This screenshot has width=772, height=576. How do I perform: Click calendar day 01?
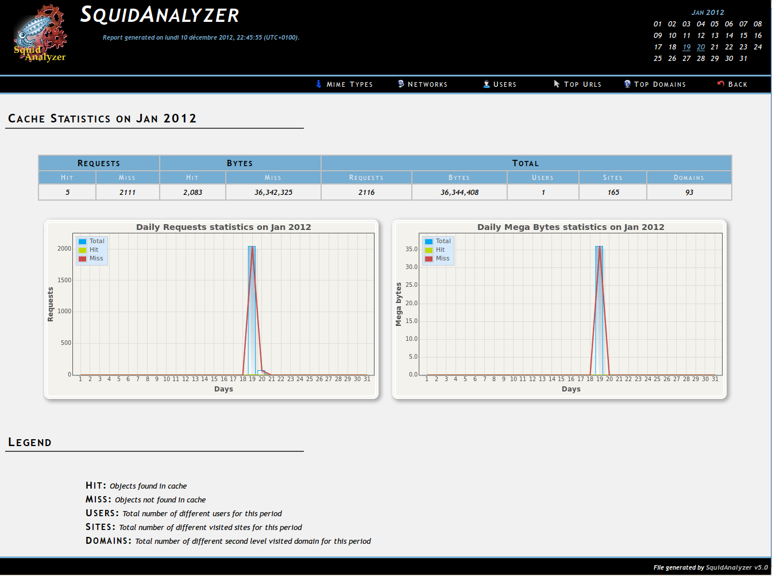pos(658,24)
